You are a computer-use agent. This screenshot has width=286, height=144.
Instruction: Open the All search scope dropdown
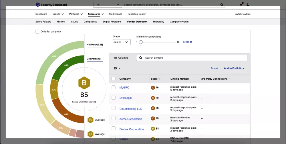[108, 5]
